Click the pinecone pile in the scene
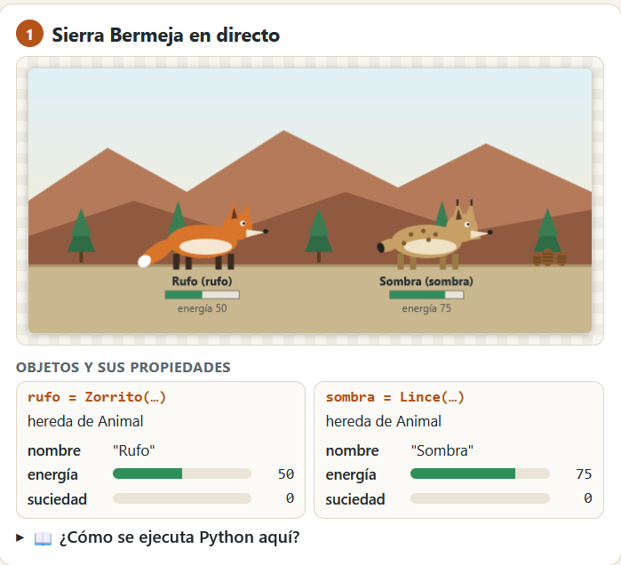Viewport: 621px width, 565px height. [549, 258]
